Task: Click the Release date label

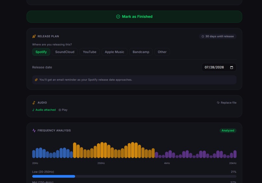Action: pyautogui.click(x=42, y=67)
